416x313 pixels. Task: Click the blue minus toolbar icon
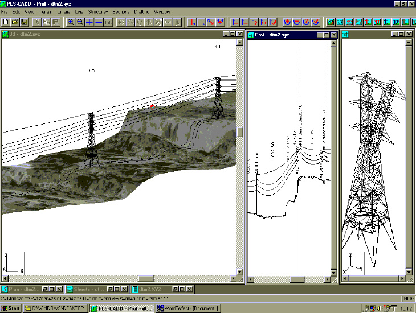pos(99,22)
